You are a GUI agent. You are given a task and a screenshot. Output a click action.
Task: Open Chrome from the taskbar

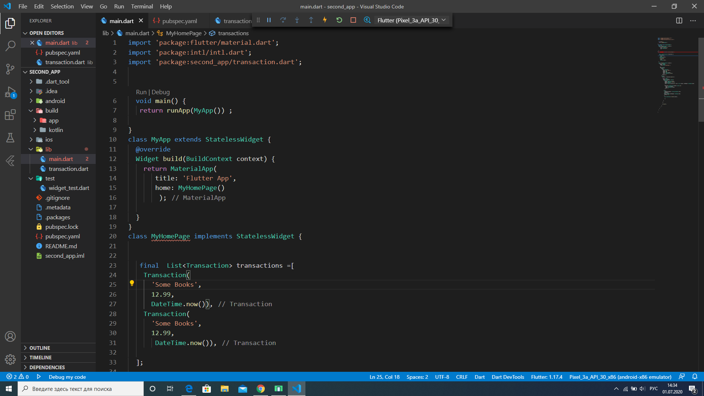(261, 389)
